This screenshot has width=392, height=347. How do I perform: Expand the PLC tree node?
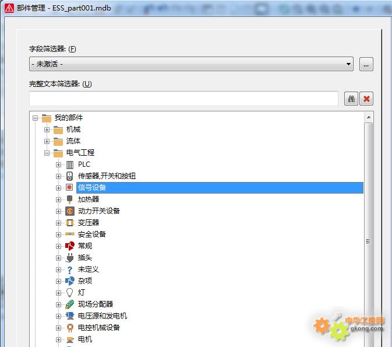58,164
